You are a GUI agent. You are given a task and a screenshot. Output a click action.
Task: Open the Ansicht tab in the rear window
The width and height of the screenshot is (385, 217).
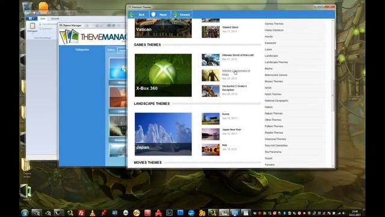(x=55, y=19)
